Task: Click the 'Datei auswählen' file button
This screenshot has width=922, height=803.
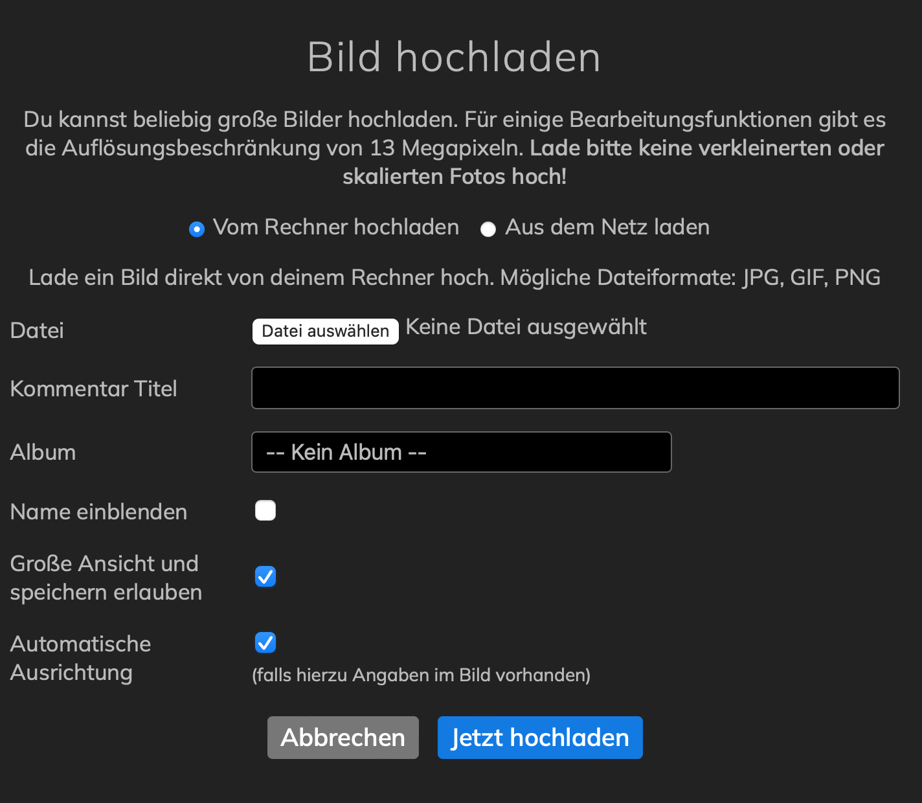Action: [x=325, y=331]
